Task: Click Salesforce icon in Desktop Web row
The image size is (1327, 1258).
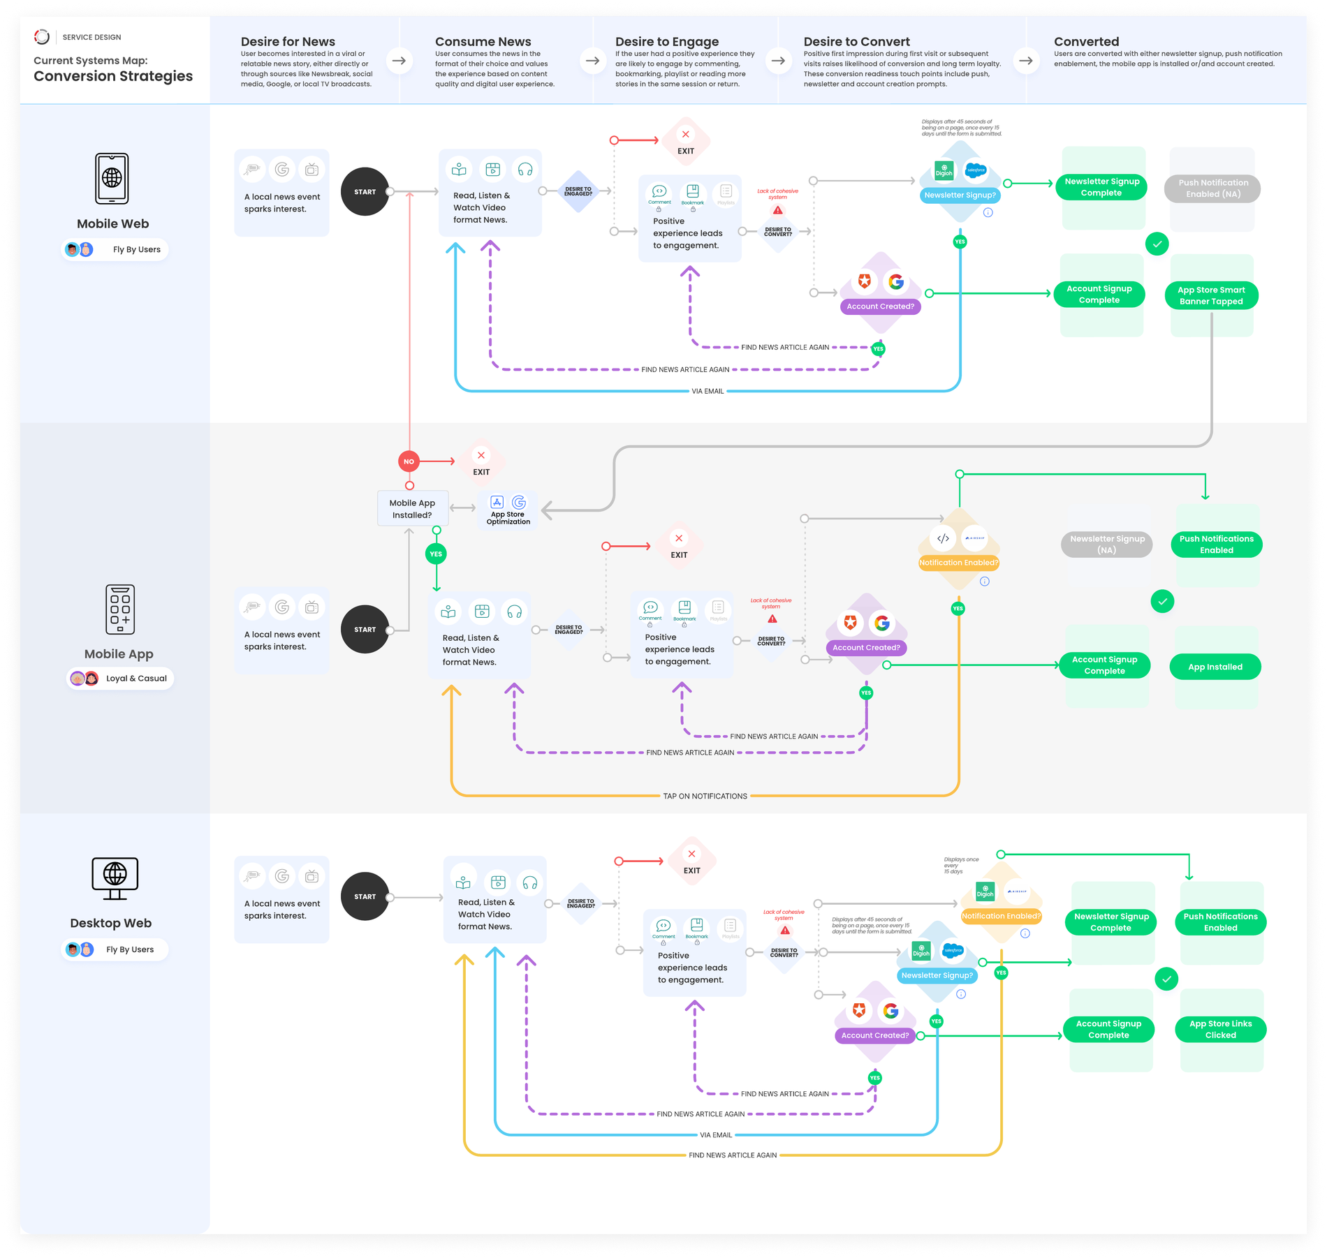Action: pos(953,950)
